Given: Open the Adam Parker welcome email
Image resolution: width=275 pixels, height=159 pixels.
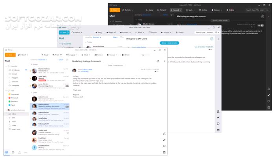Looking at the screenshot, I should (x=50, y=99).
